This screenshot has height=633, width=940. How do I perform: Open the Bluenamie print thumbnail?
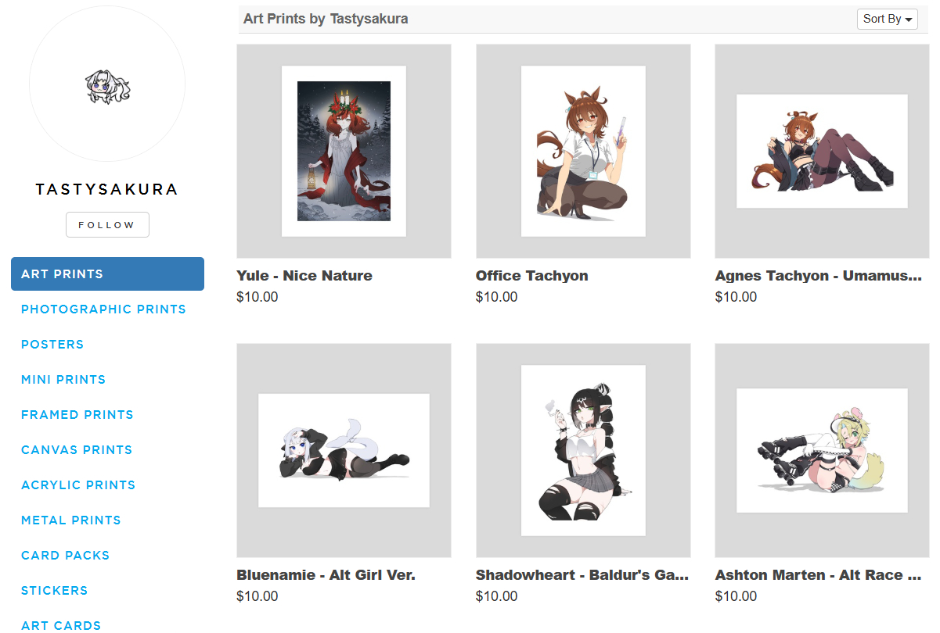[x=344, y=451]
